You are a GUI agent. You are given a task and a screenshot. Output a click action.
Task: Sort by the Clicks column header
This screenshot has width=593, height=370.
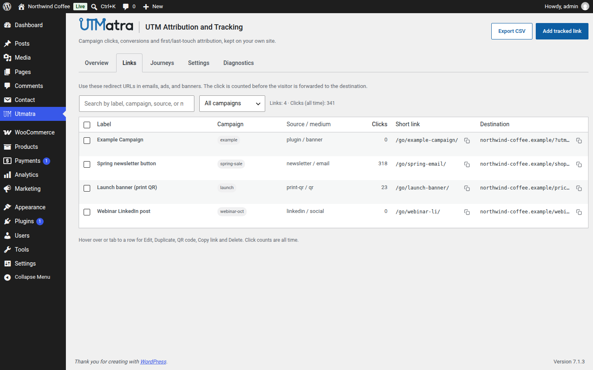pos(379,124)
